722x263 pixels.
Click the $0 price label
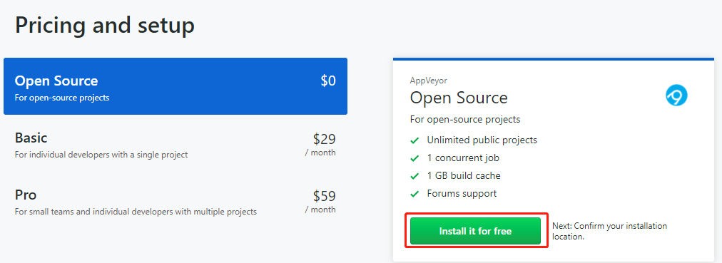(x=328, y=81)
